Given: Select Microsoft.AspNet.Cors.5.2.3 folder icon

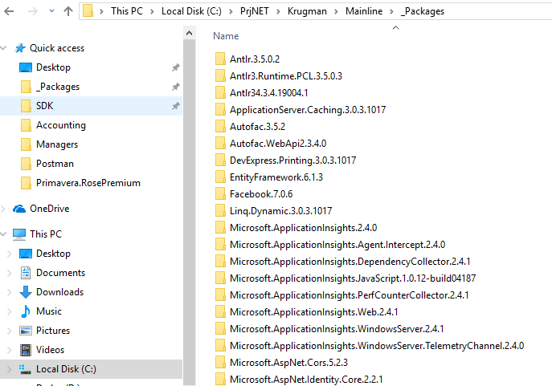Looking at the screenshot, I should pos(220,363).
